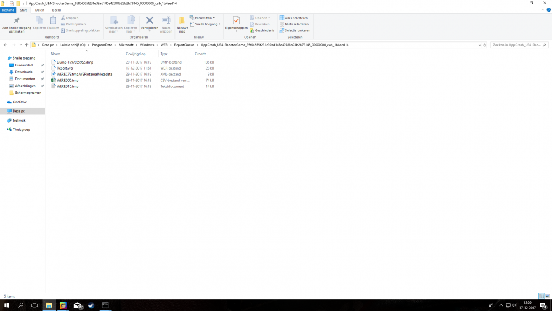Click Naam wijzigen in the ribbon
The width and height of the screenshot is (552, 311).
pos(166,24)
